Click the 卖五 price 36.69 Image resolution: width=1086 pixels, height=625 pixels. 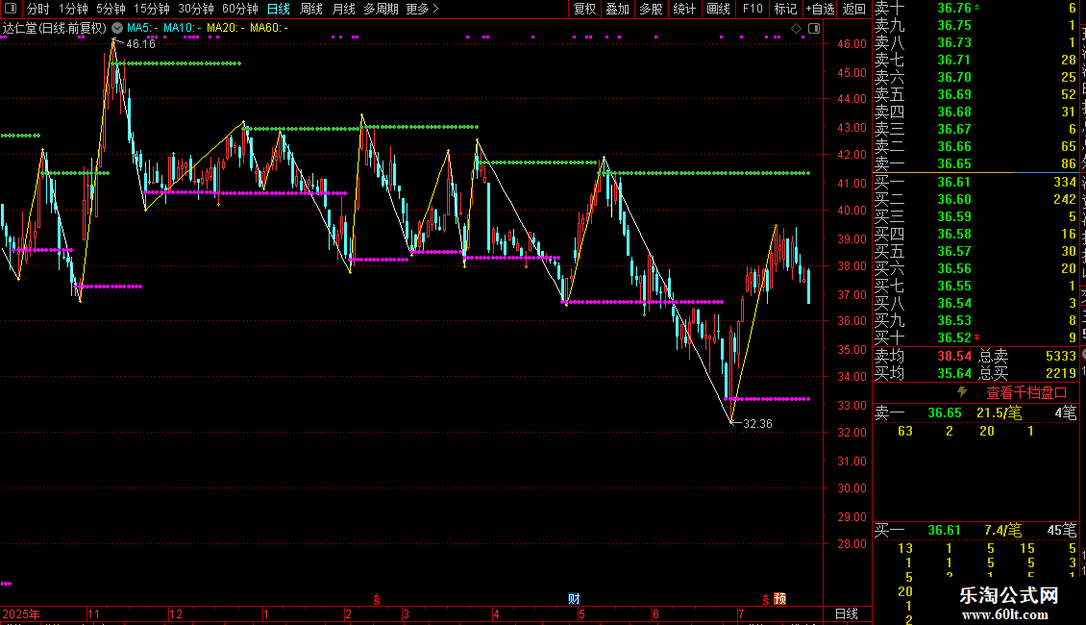pyautogui.click(x=954, y=94)
